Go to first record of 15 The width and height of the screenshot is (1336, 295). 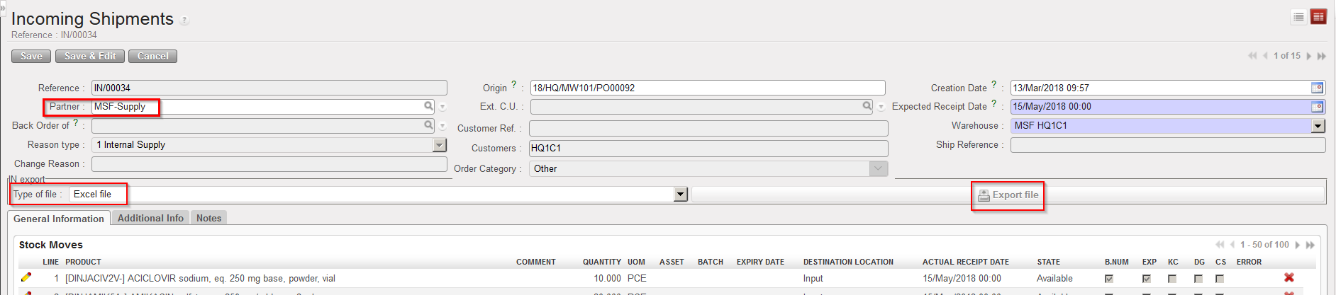1252,56
